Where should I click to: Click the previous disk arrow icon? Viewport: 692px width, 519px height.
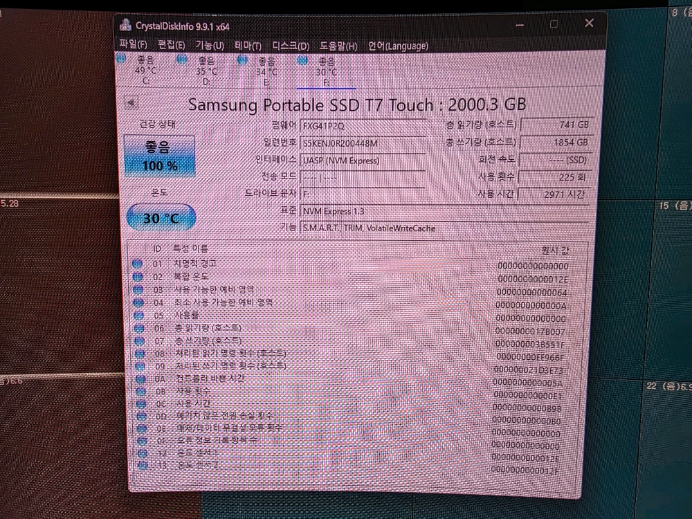[x=131, y=104]
